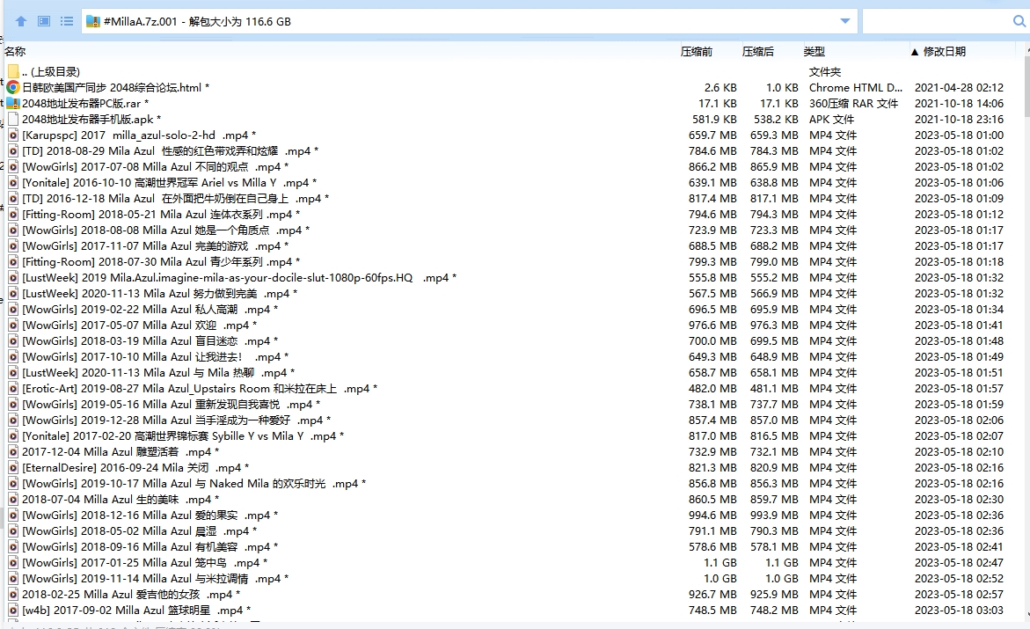The height and width of the screenshot is (629, 1030).
Task: Click the archive icon in the path bar
Action: [x=92, y=22]
